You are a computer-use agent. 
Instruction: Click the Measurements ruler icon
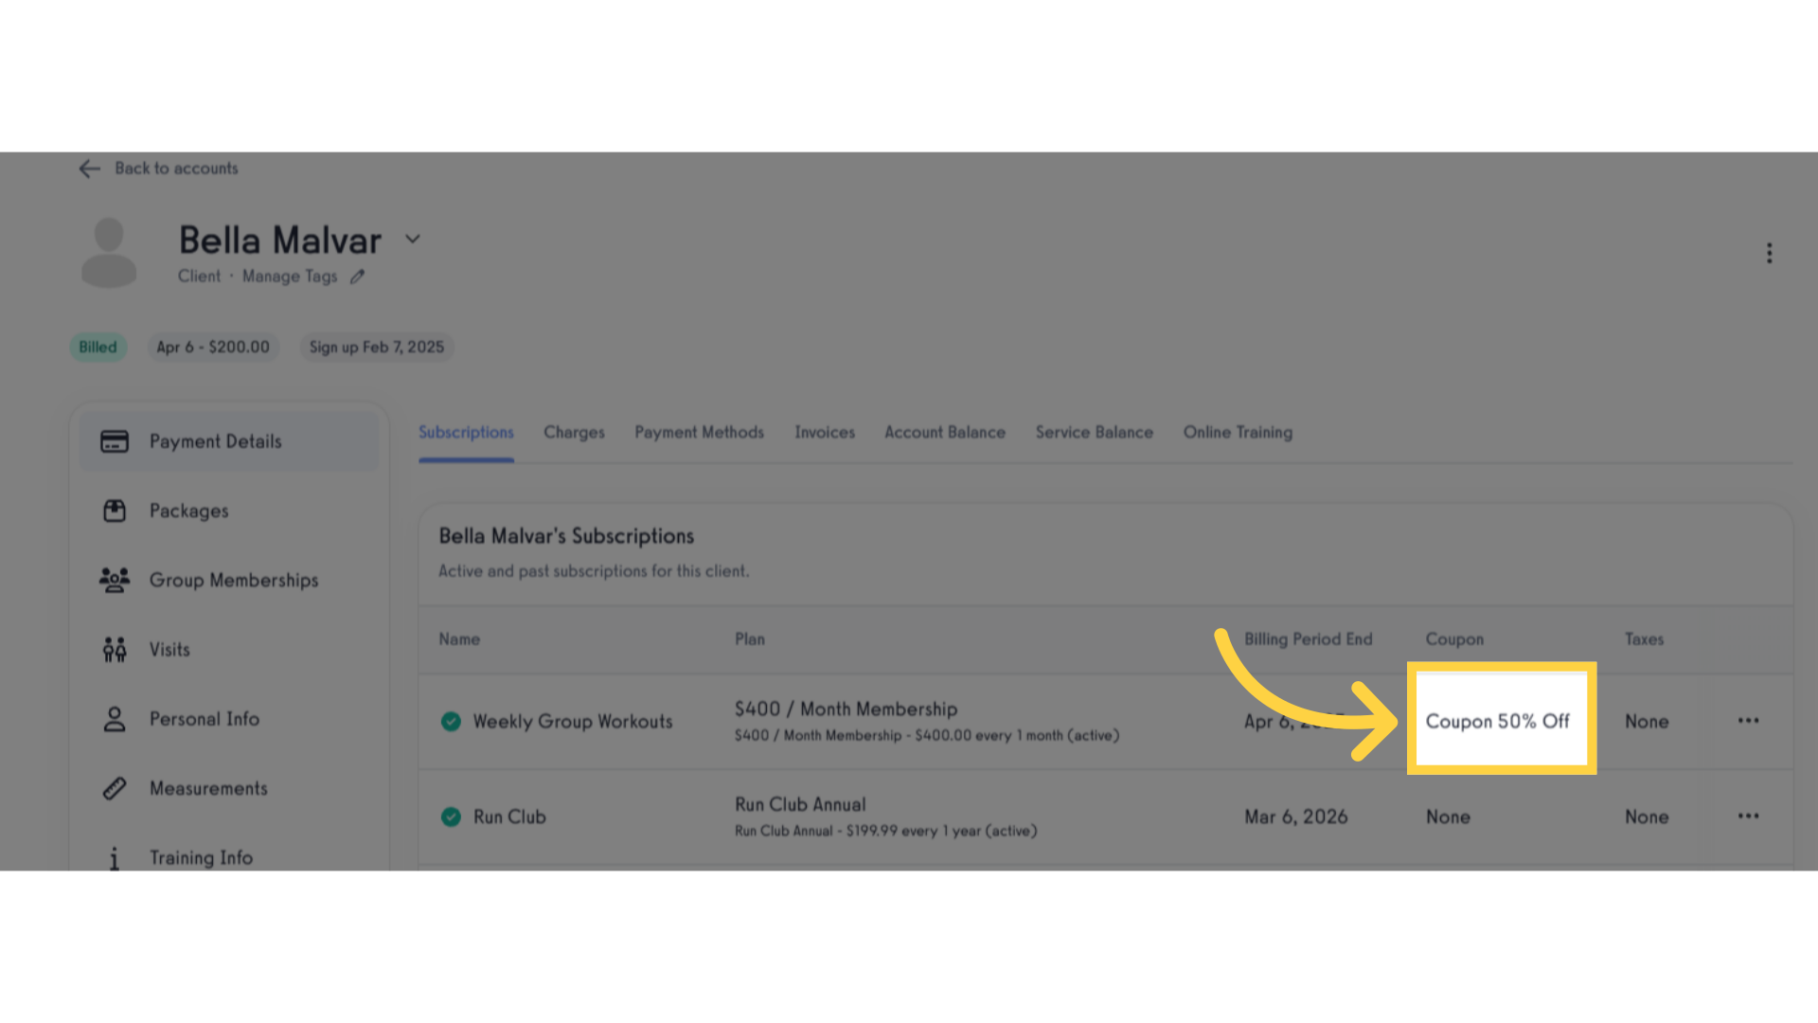pos(115,788)
